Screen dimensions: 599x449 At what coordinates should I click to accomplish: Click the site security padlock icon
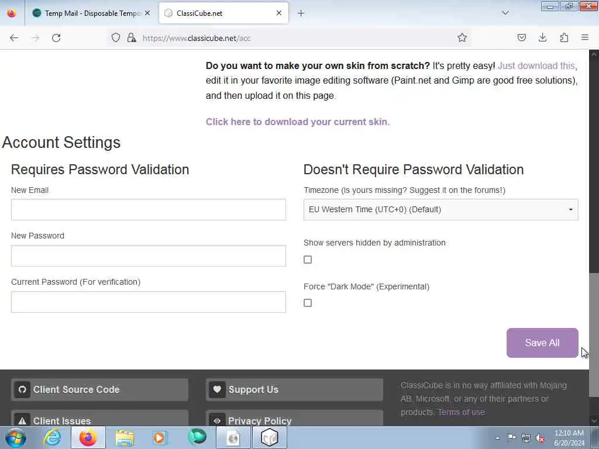[x=132, y=37]
